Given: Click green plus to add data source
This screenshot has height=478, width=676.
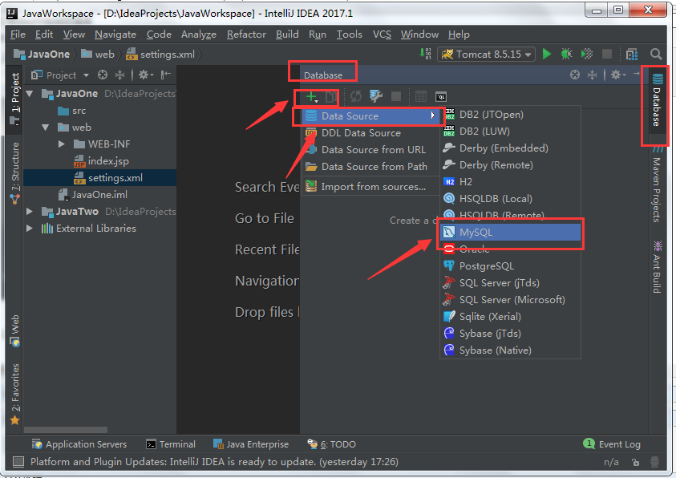Looking at the screenshot, I should coord(312,96).
